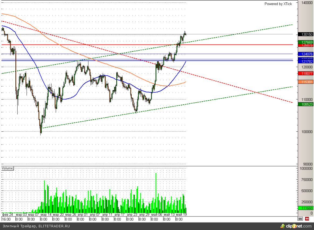314x230 pixels.
Task: Click the red scroll-to-end arrow icon
Action: [307, 219]
